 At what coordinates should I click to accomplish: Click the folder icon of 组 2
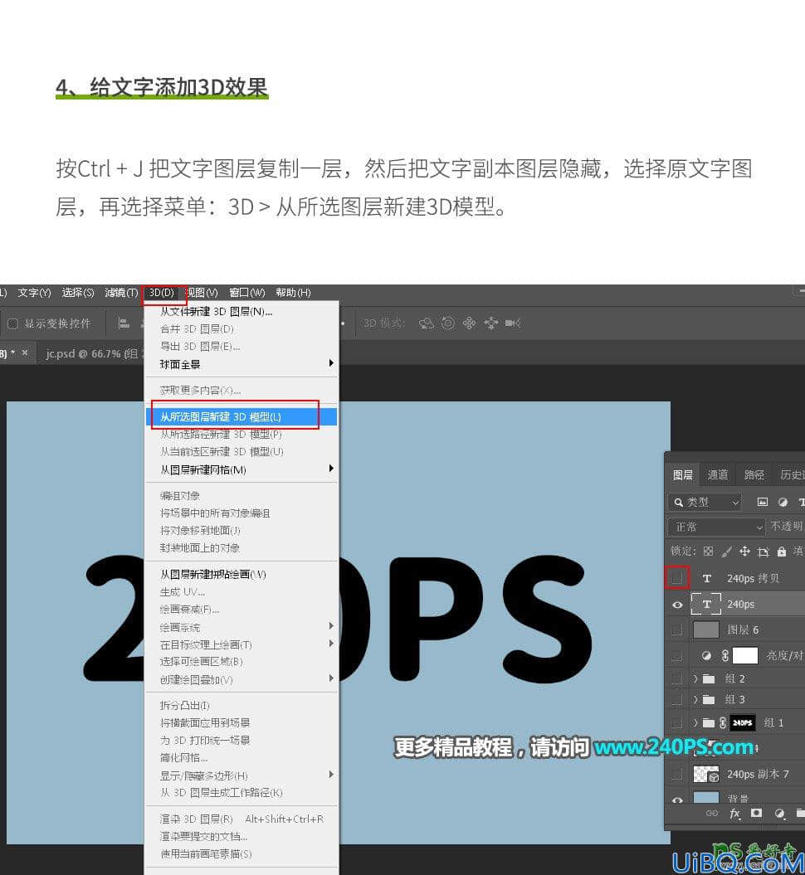[709, 678]
